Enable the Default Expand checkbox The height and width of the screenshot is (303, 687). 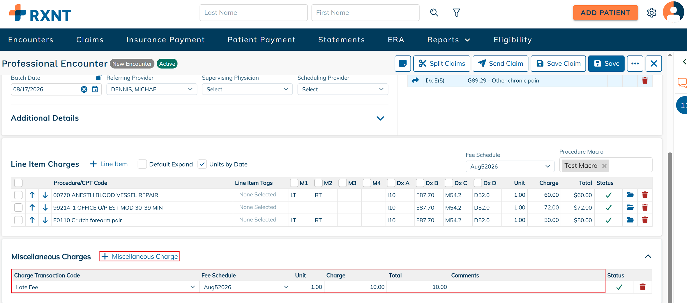[142, 164]
